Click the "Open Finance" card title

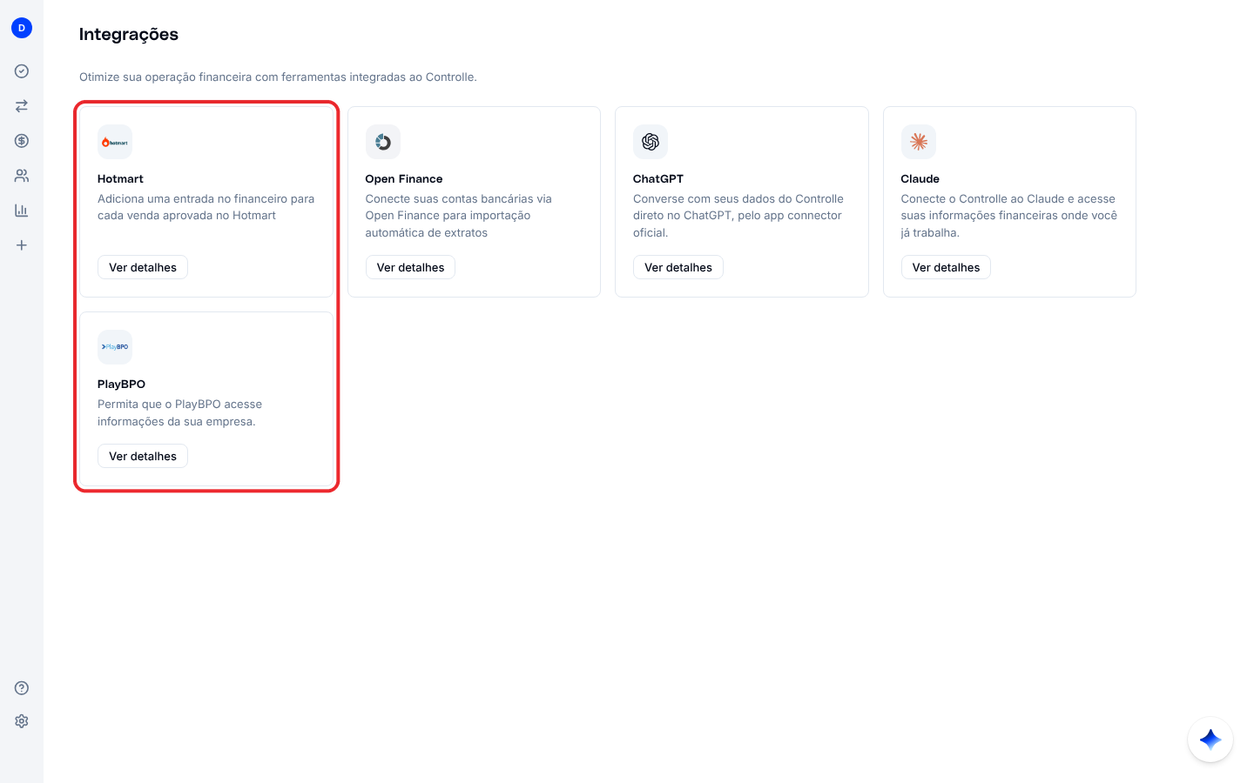coord(404,179)
